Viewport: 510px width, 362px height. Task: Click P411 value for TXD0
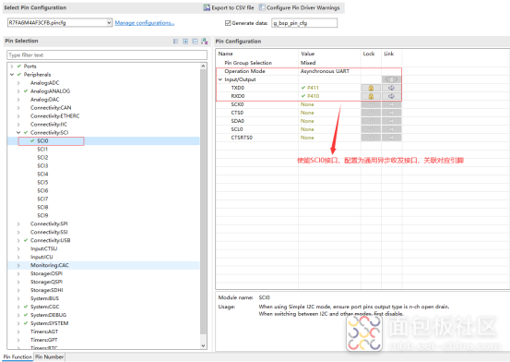tap(313, 88)
